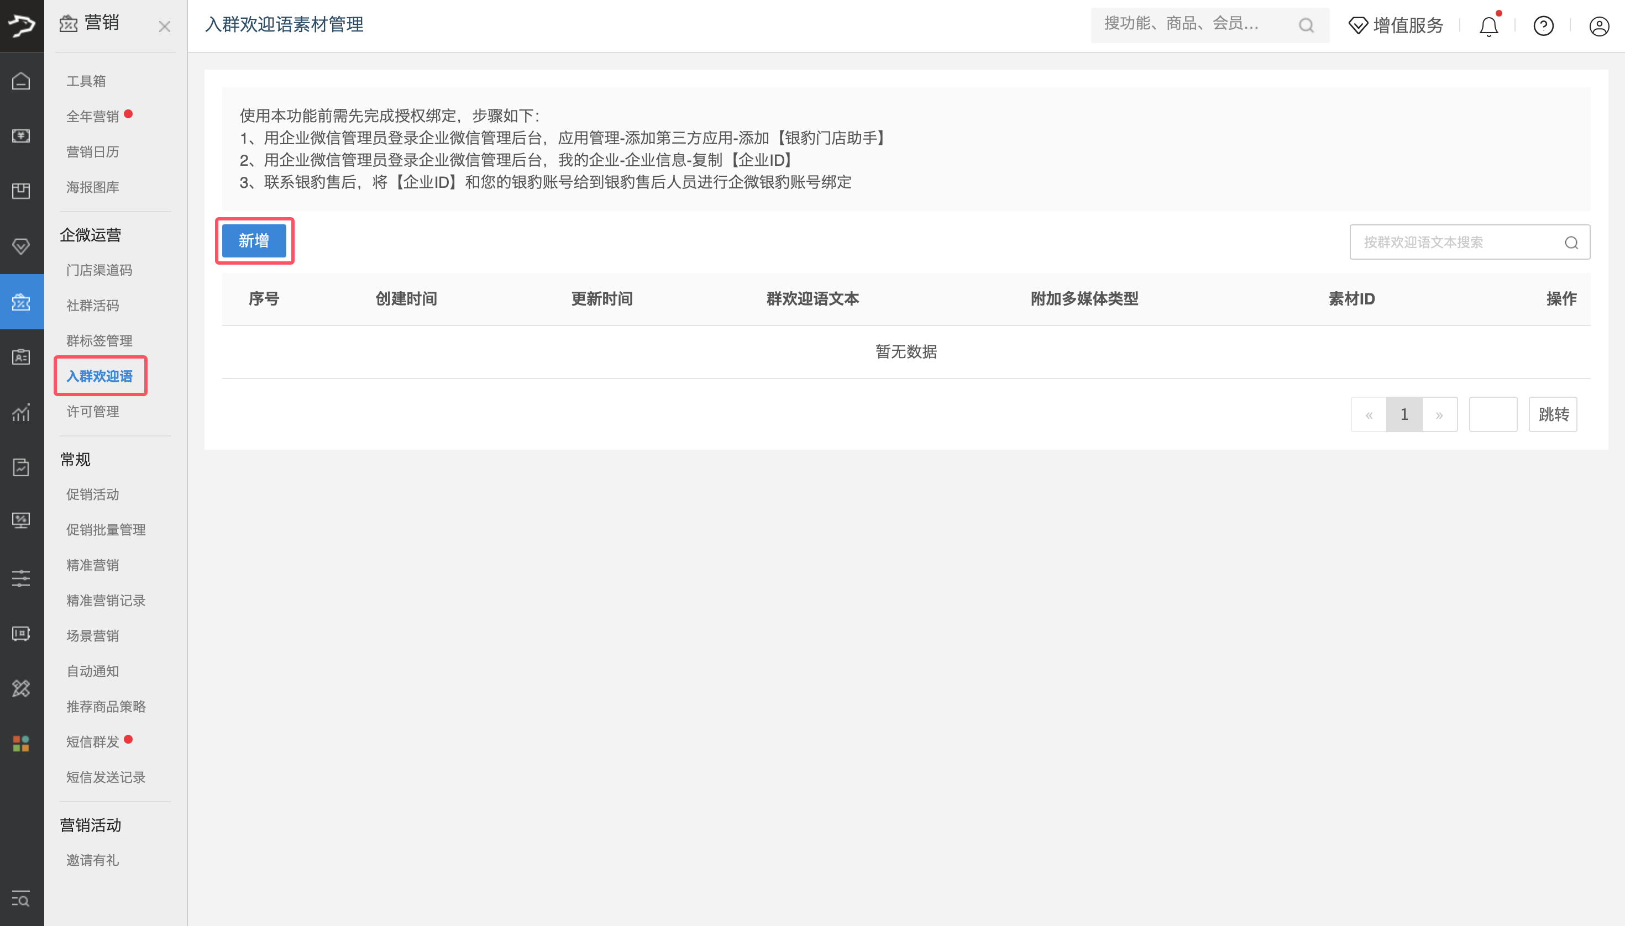The width and height of the screenshot is (1625, 926).
Task: Open 门店渠道码 in sidebar
Action: [99, 270]
